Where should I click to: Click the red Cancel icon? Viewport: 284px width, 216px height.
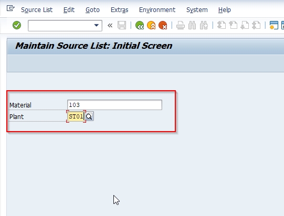163,25
